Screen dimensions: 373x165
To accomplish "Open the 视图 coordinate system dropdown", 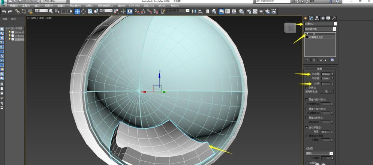I will click(106, 11).
